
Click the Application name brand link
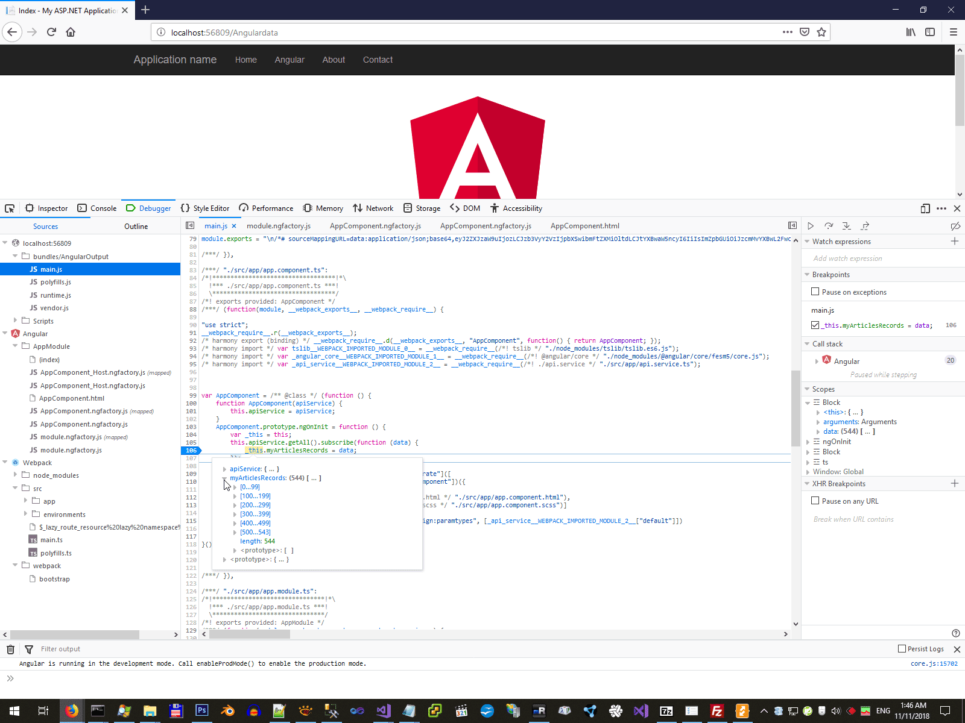coord(175,60)
